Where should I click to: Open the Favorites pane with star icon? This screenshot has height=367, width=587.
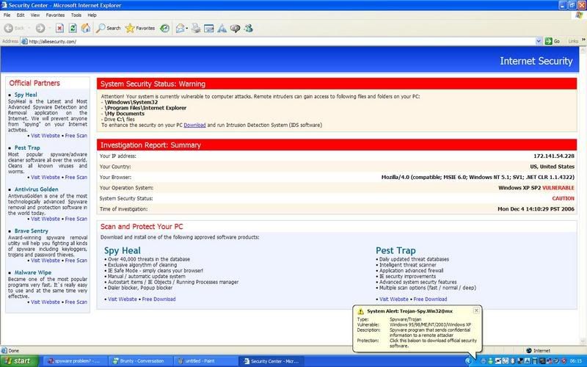pos(140,28)
